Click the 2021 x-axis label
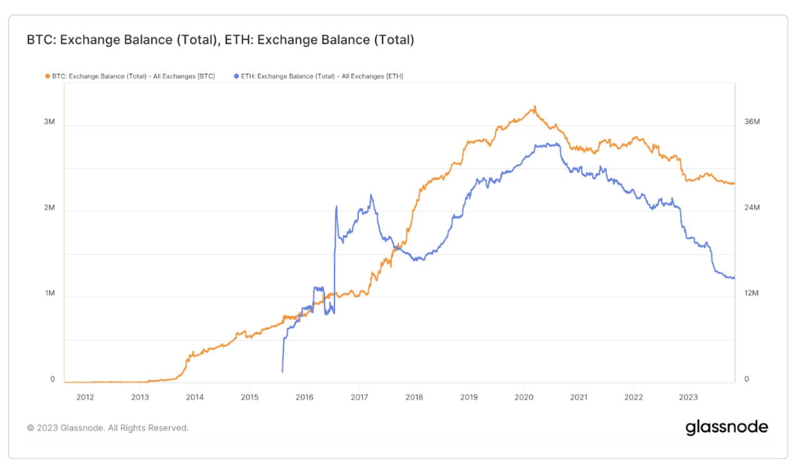Viewport: 799px width, 471px height. coord(579,397)
